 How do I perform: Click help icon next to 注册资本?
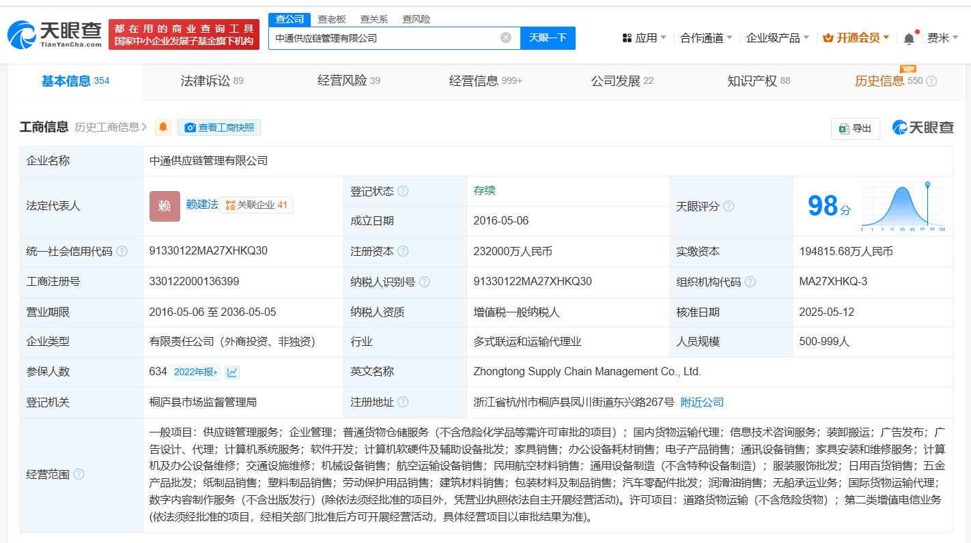click(403, 251)
